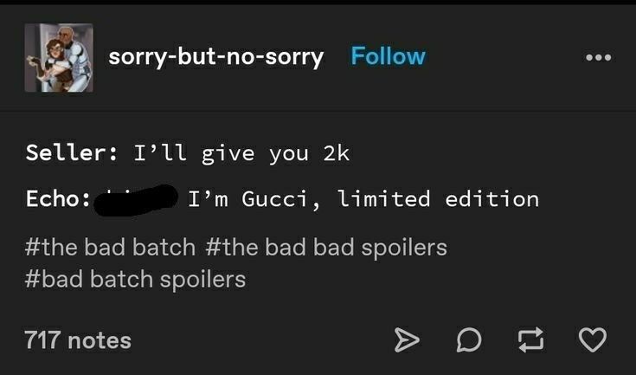Click the word 'spoilers' in the last hashtag
The height and width of the screenshot is (375, 636).
click(202, 280)
